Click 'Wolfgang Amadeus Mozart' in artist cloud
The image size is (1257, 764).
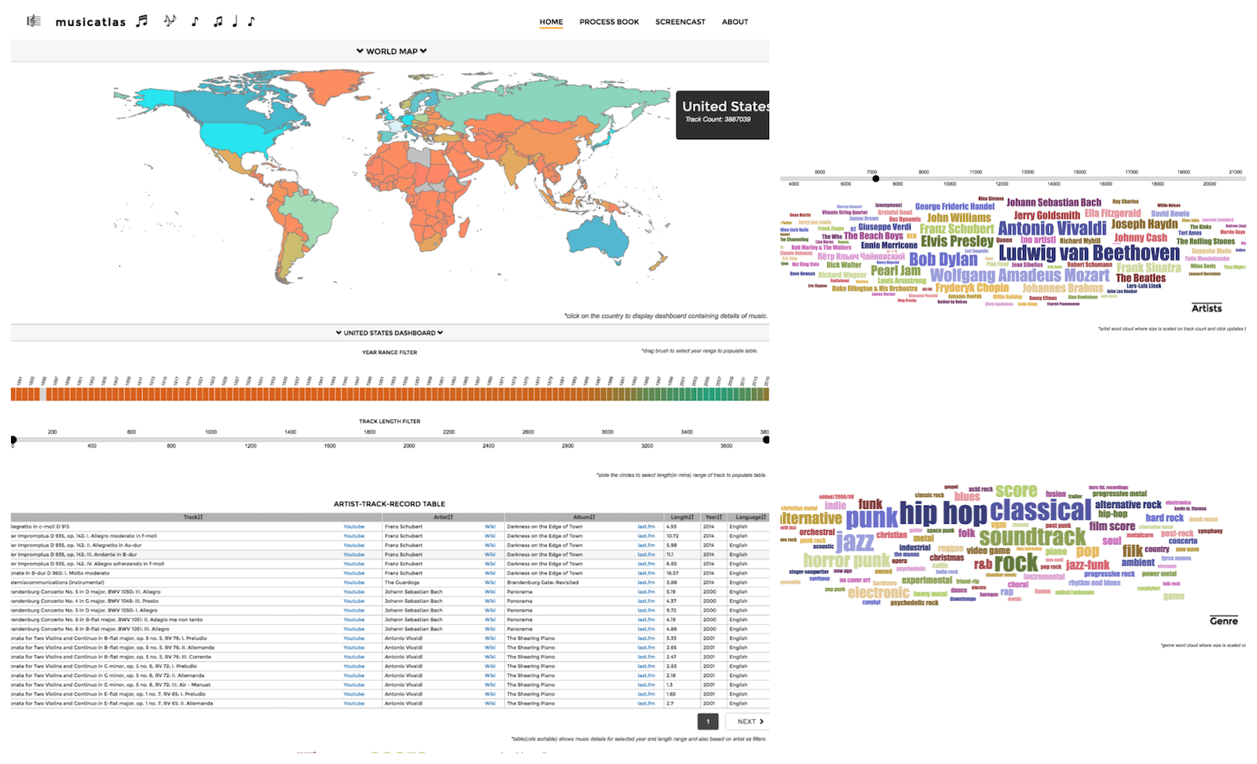point(1020,276)
